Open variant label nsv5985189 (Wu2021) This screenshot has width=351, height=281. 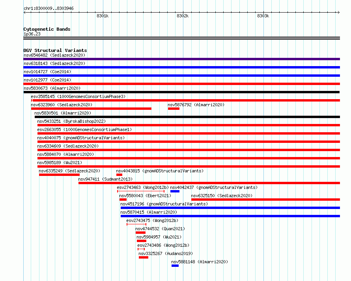click(x=60, y=163)
